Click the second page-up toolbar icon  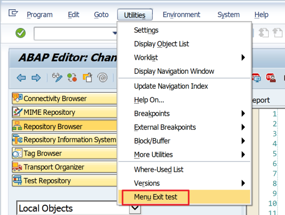coord(277,33)
